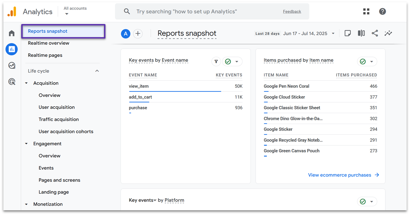Open Realtime pages
The image size is (410, 215).
(45, 55)
